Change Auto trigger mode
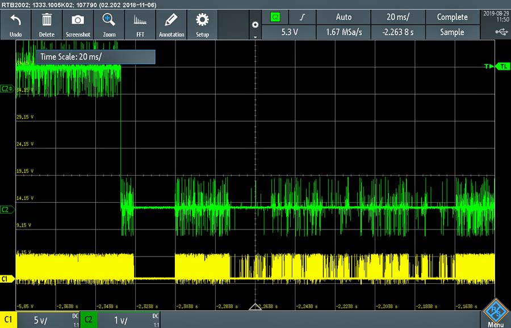The width and height of the screenshot is (511, 328). click(x=344, y=17)
